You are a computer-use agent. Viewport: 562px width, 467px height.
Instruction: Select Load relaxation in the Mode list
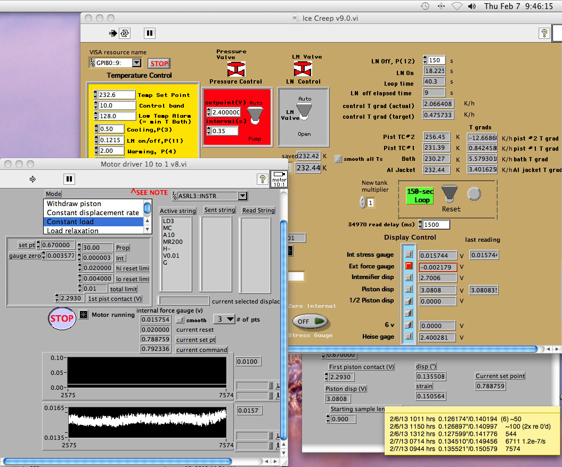coord(72,231)
